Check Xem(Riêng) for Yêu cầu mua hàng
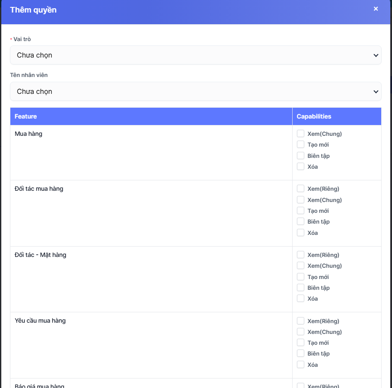The width and height of the screenshot is (392, 388). pos(301,321)
